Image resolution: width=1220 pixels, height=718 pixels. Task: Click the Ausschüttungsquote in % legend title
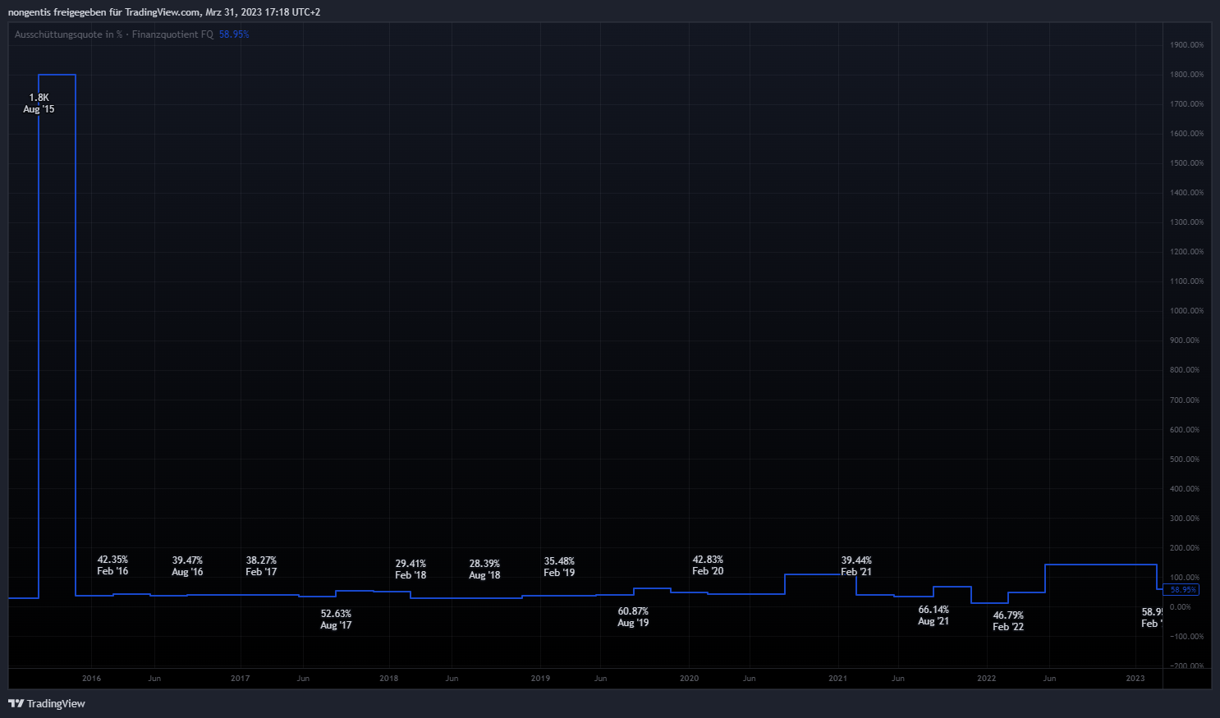click(x=68, y=34)
